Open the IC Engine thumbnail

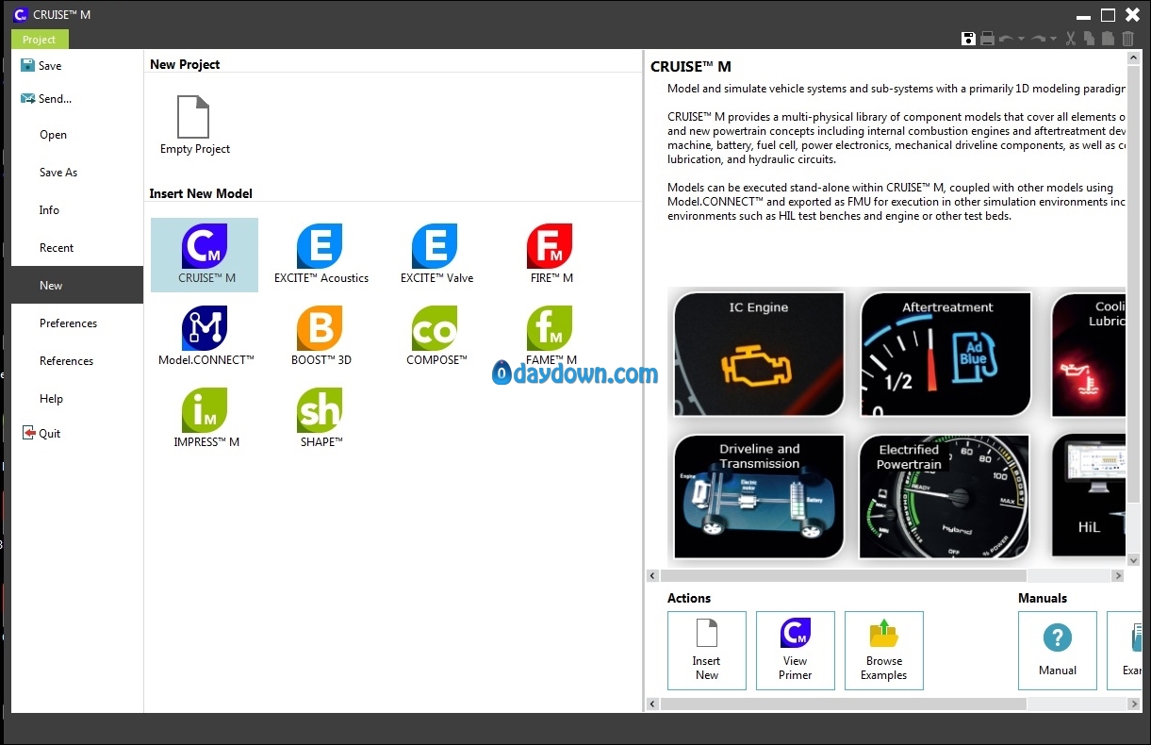click(759, 355)
